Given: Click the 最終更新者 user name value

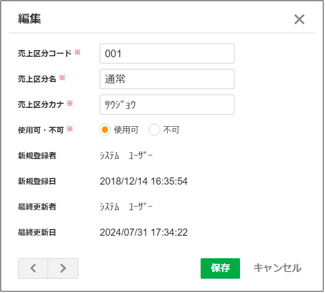Looking at the screenshot, I should coord(126,207).
